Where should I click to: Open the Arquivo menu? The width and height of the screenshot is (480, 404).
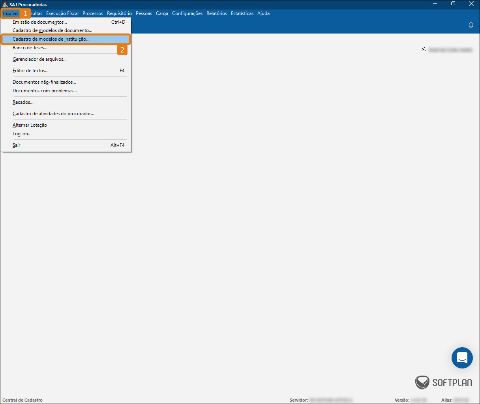point(10,13)
